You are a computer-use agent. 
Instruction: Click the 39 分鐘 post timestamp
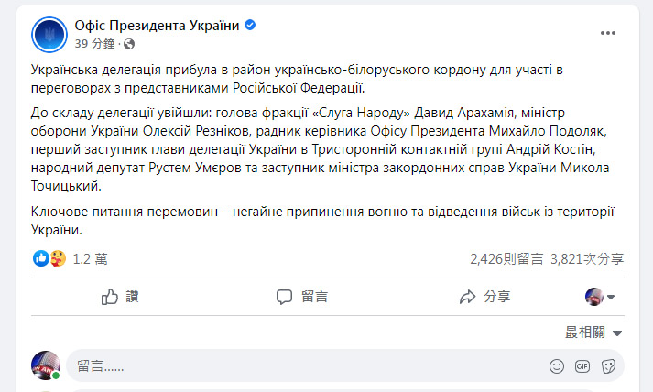[x=95, y=43]
